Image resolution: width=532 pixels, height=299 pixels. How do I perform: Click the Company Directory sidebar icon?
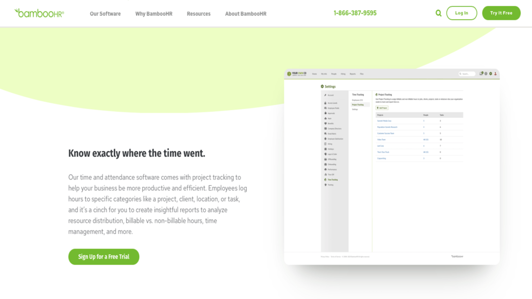[x=325, y=128]
